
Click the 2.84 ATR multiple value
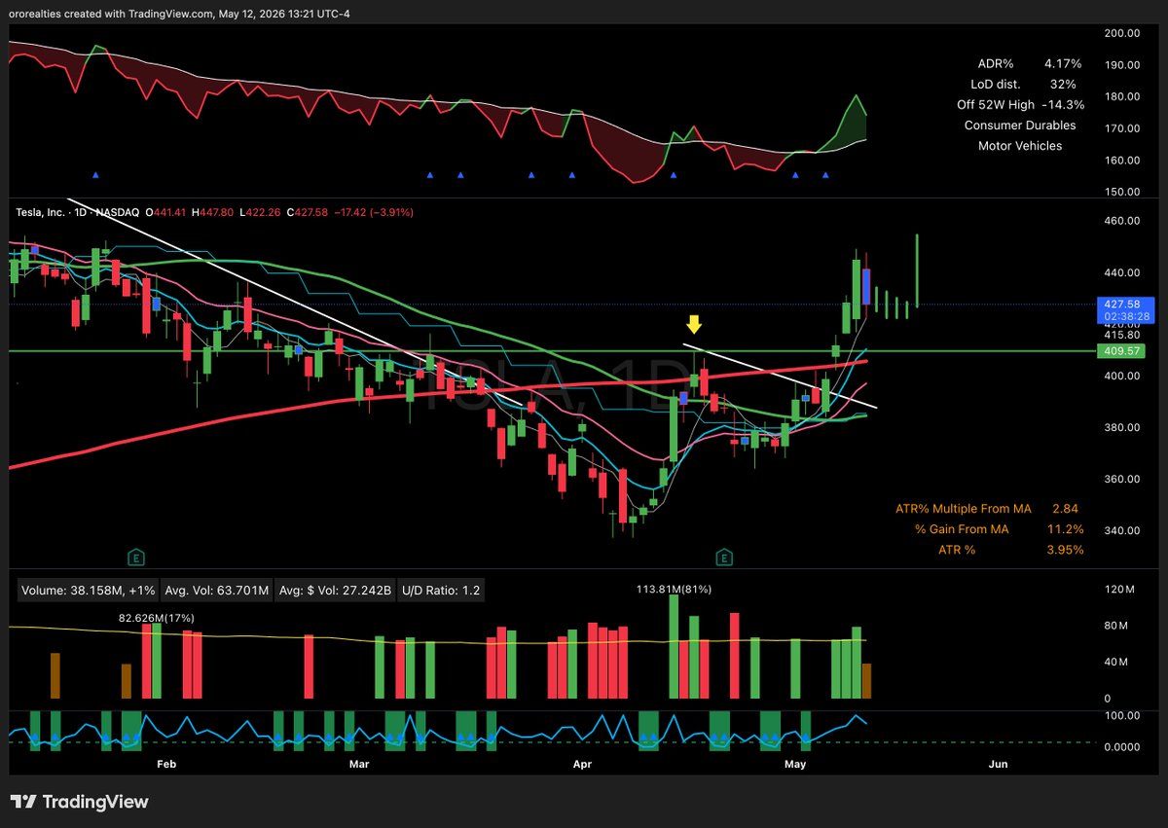coord(1065,508)
